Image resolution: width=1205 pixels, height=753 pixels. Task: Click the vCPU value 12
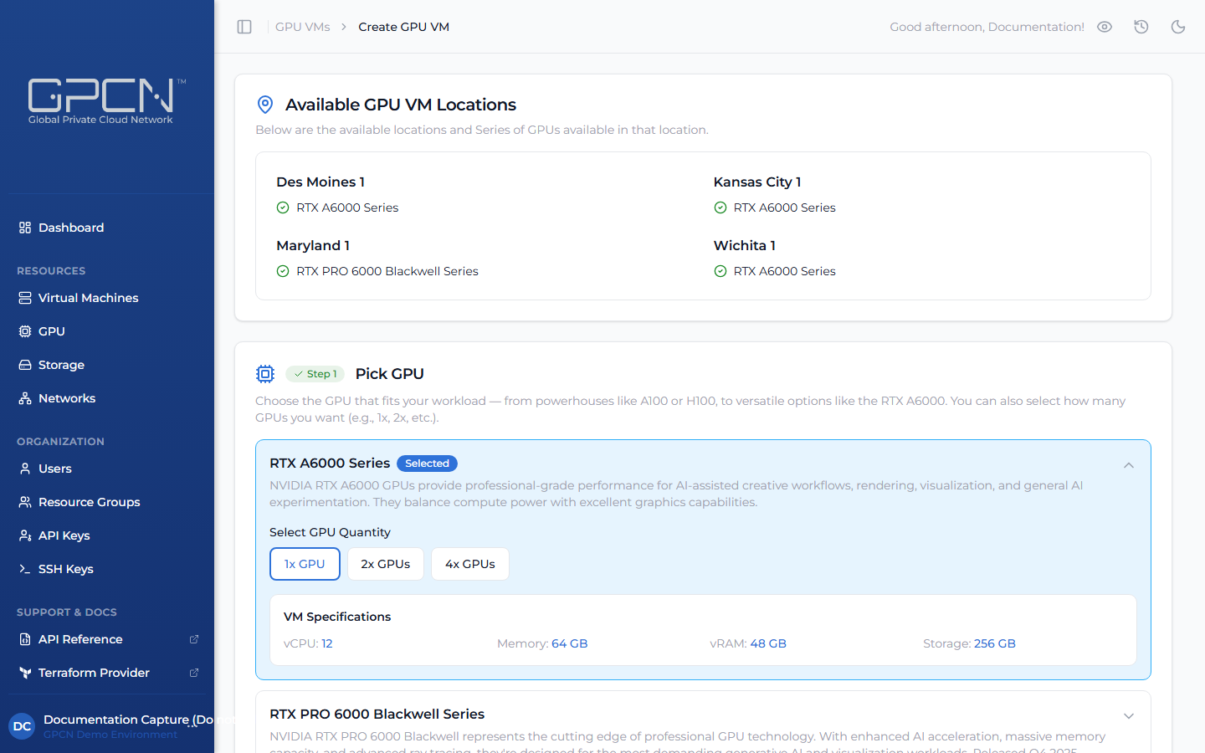click(327, 643)
